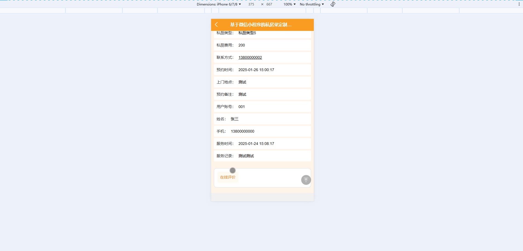The width and height of the screenshot is (523, 251).
Task: Click the 私厨费用 label
Action: point(225,45)
